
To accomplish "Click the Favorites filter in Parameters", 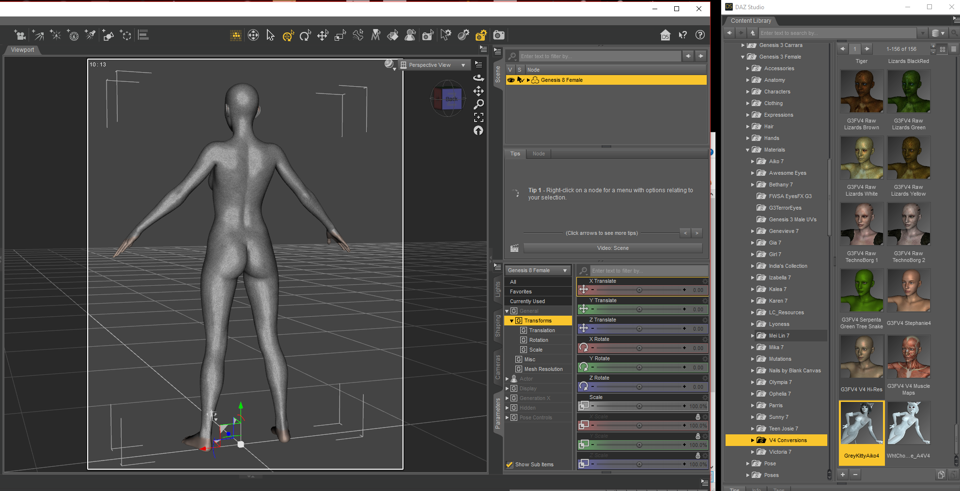I will [x=538, y=292].
